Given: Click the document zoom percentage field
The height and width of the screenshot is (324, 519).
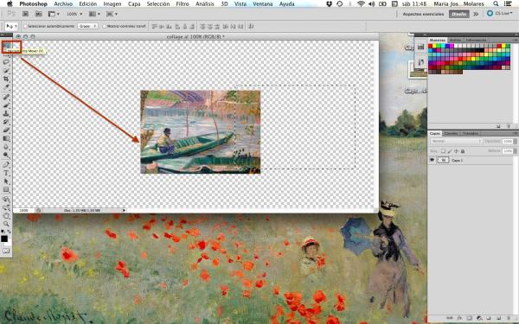Looking at the screenshot, I should (x=24, y=210).
